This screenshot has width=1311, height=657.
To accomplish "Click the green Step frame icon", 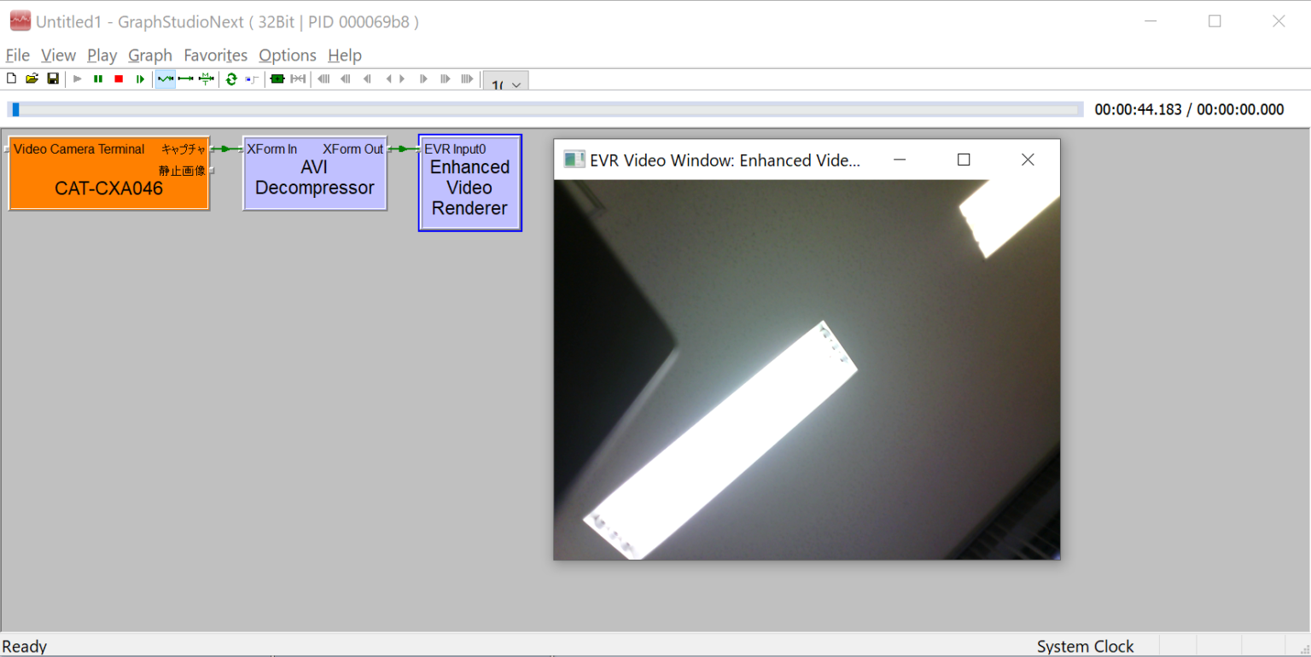I will click(140, 79).
